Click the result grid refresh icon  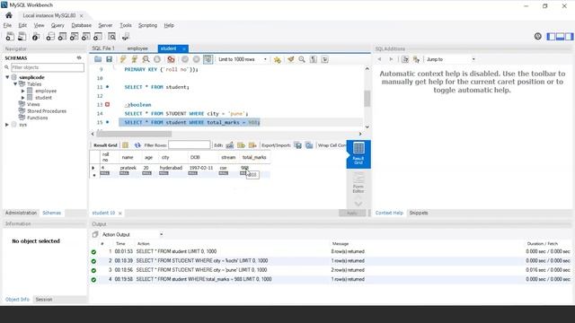tap(137, 145)
